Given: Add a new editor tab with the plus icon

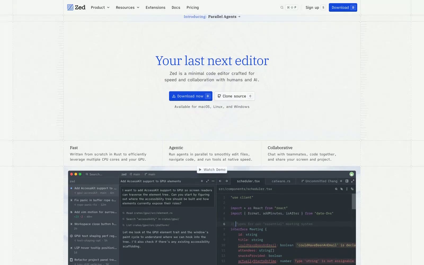Looking at the screenshot, I should (x=341, y=181).
